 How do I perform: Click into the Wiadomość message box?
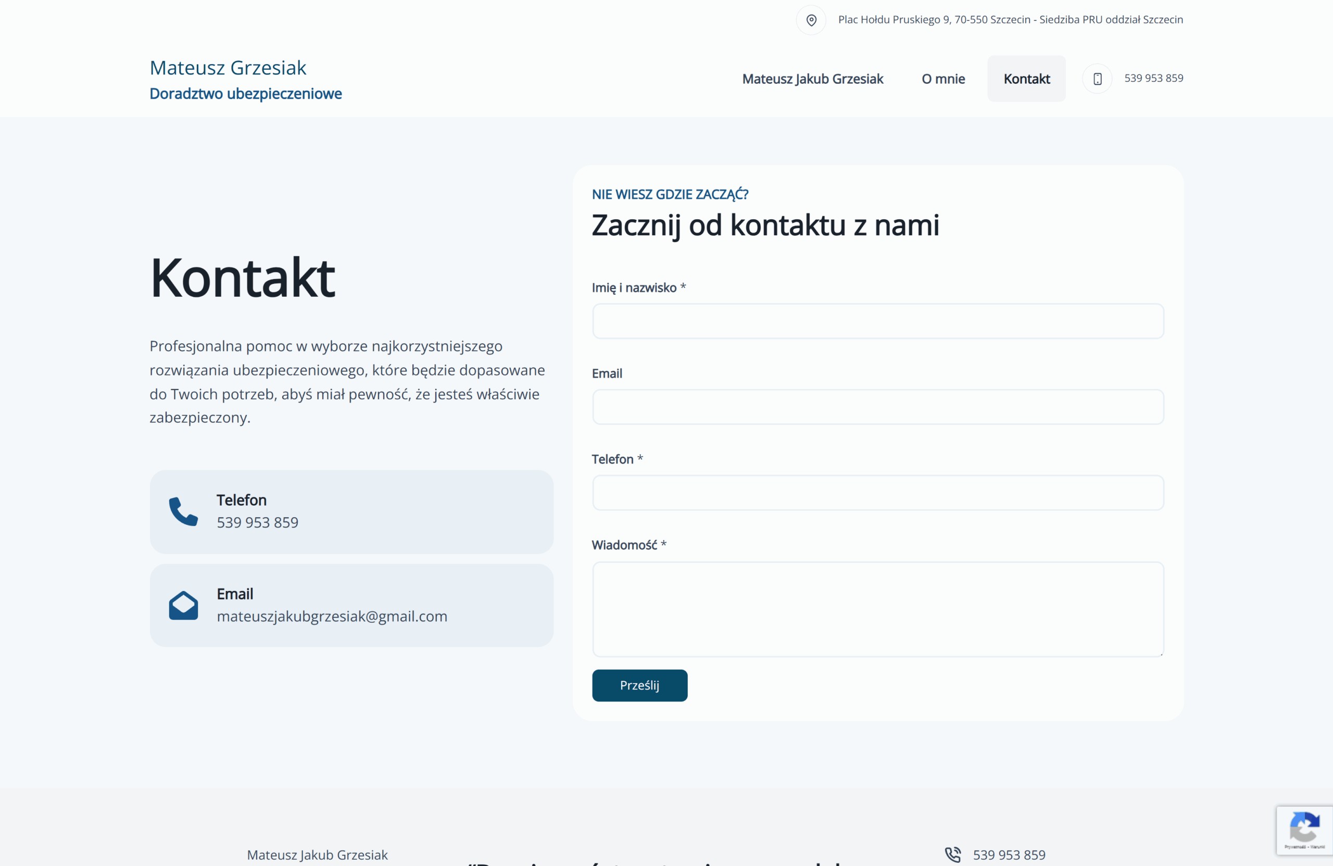878,609
